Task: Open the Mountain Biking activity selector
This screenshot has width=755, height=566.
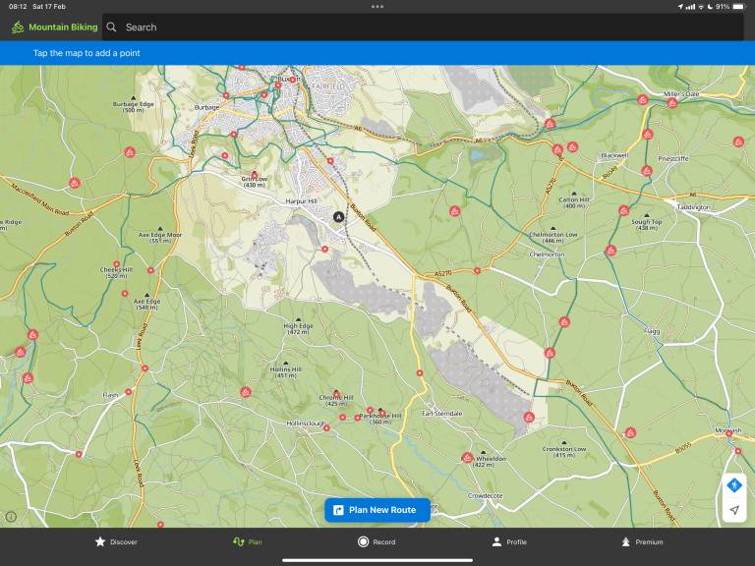Action: [63, 28]
